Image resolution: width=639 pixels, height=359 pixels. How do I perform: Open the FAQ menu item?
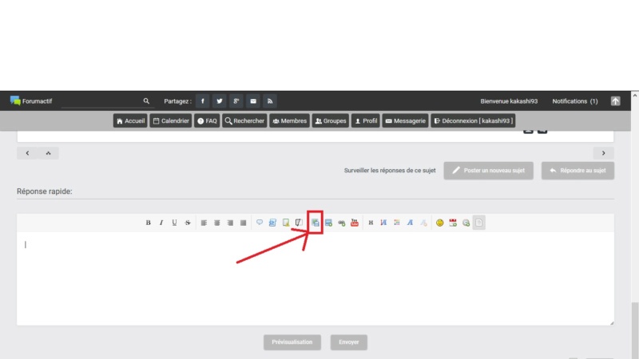(x=207, y=121)
